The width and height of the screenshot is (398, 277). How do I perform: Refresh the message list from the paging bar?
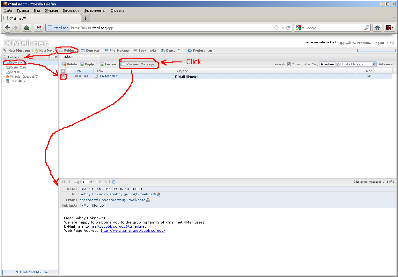tap(114, 182)
